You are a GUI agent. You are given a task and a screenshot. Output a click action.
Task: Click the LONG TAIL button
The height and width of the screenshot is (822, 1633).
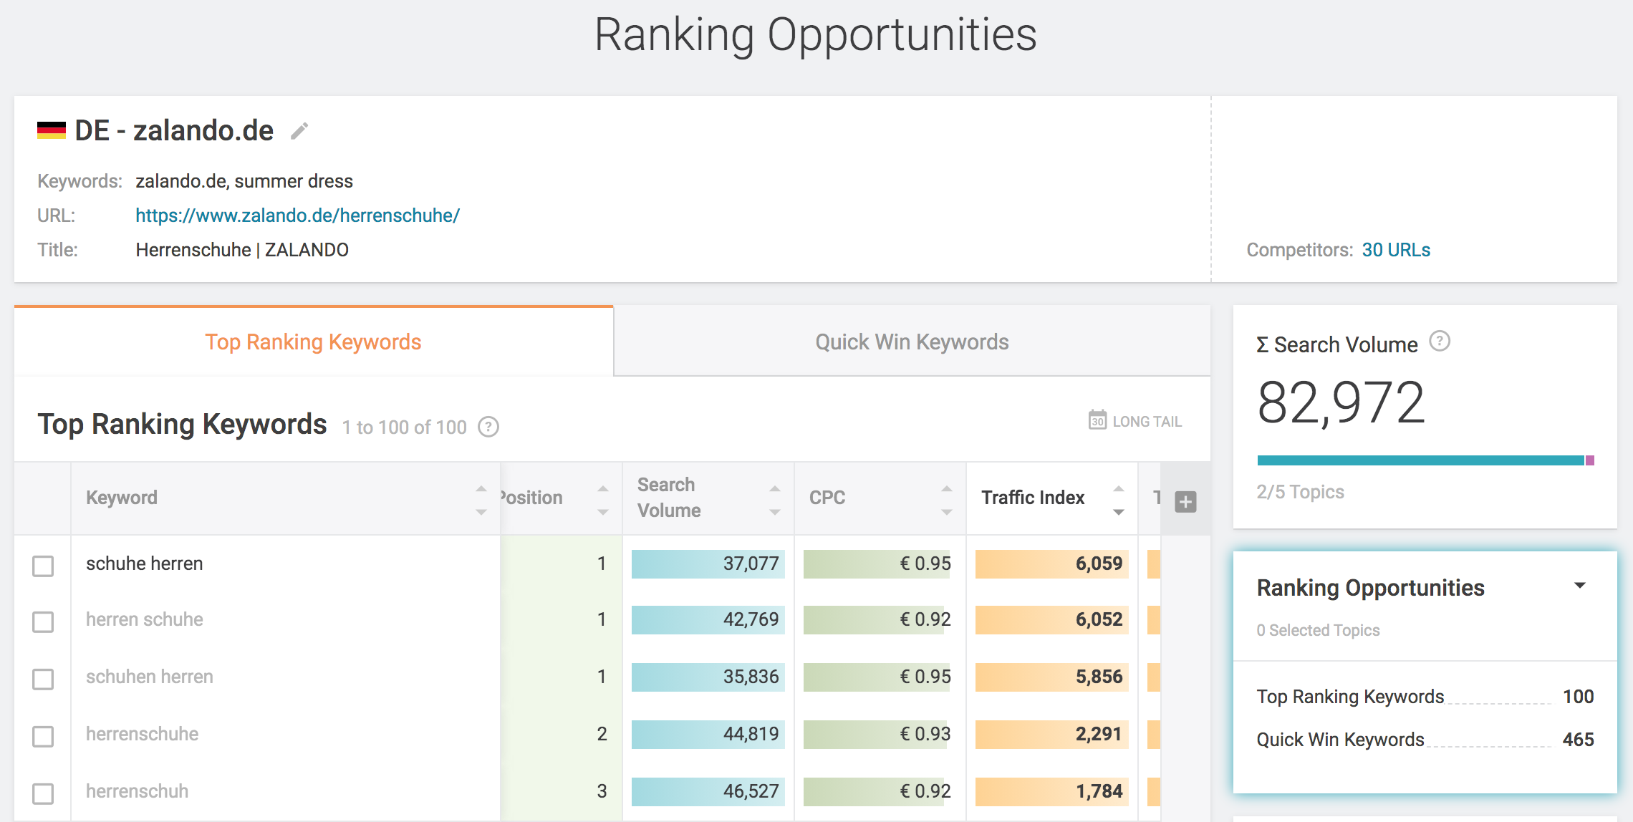(x=1135, y=421)
